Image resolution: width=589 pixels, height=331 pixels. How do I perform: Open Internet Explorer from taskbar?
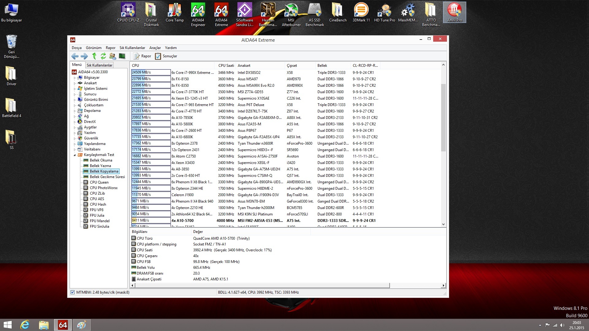(x=25, y=325)
